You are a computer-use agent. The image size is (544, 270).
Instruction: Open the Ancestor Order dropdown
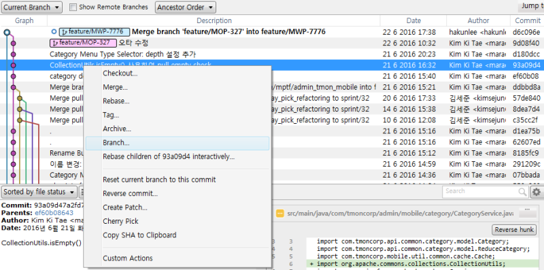click(x=185, y=7)
